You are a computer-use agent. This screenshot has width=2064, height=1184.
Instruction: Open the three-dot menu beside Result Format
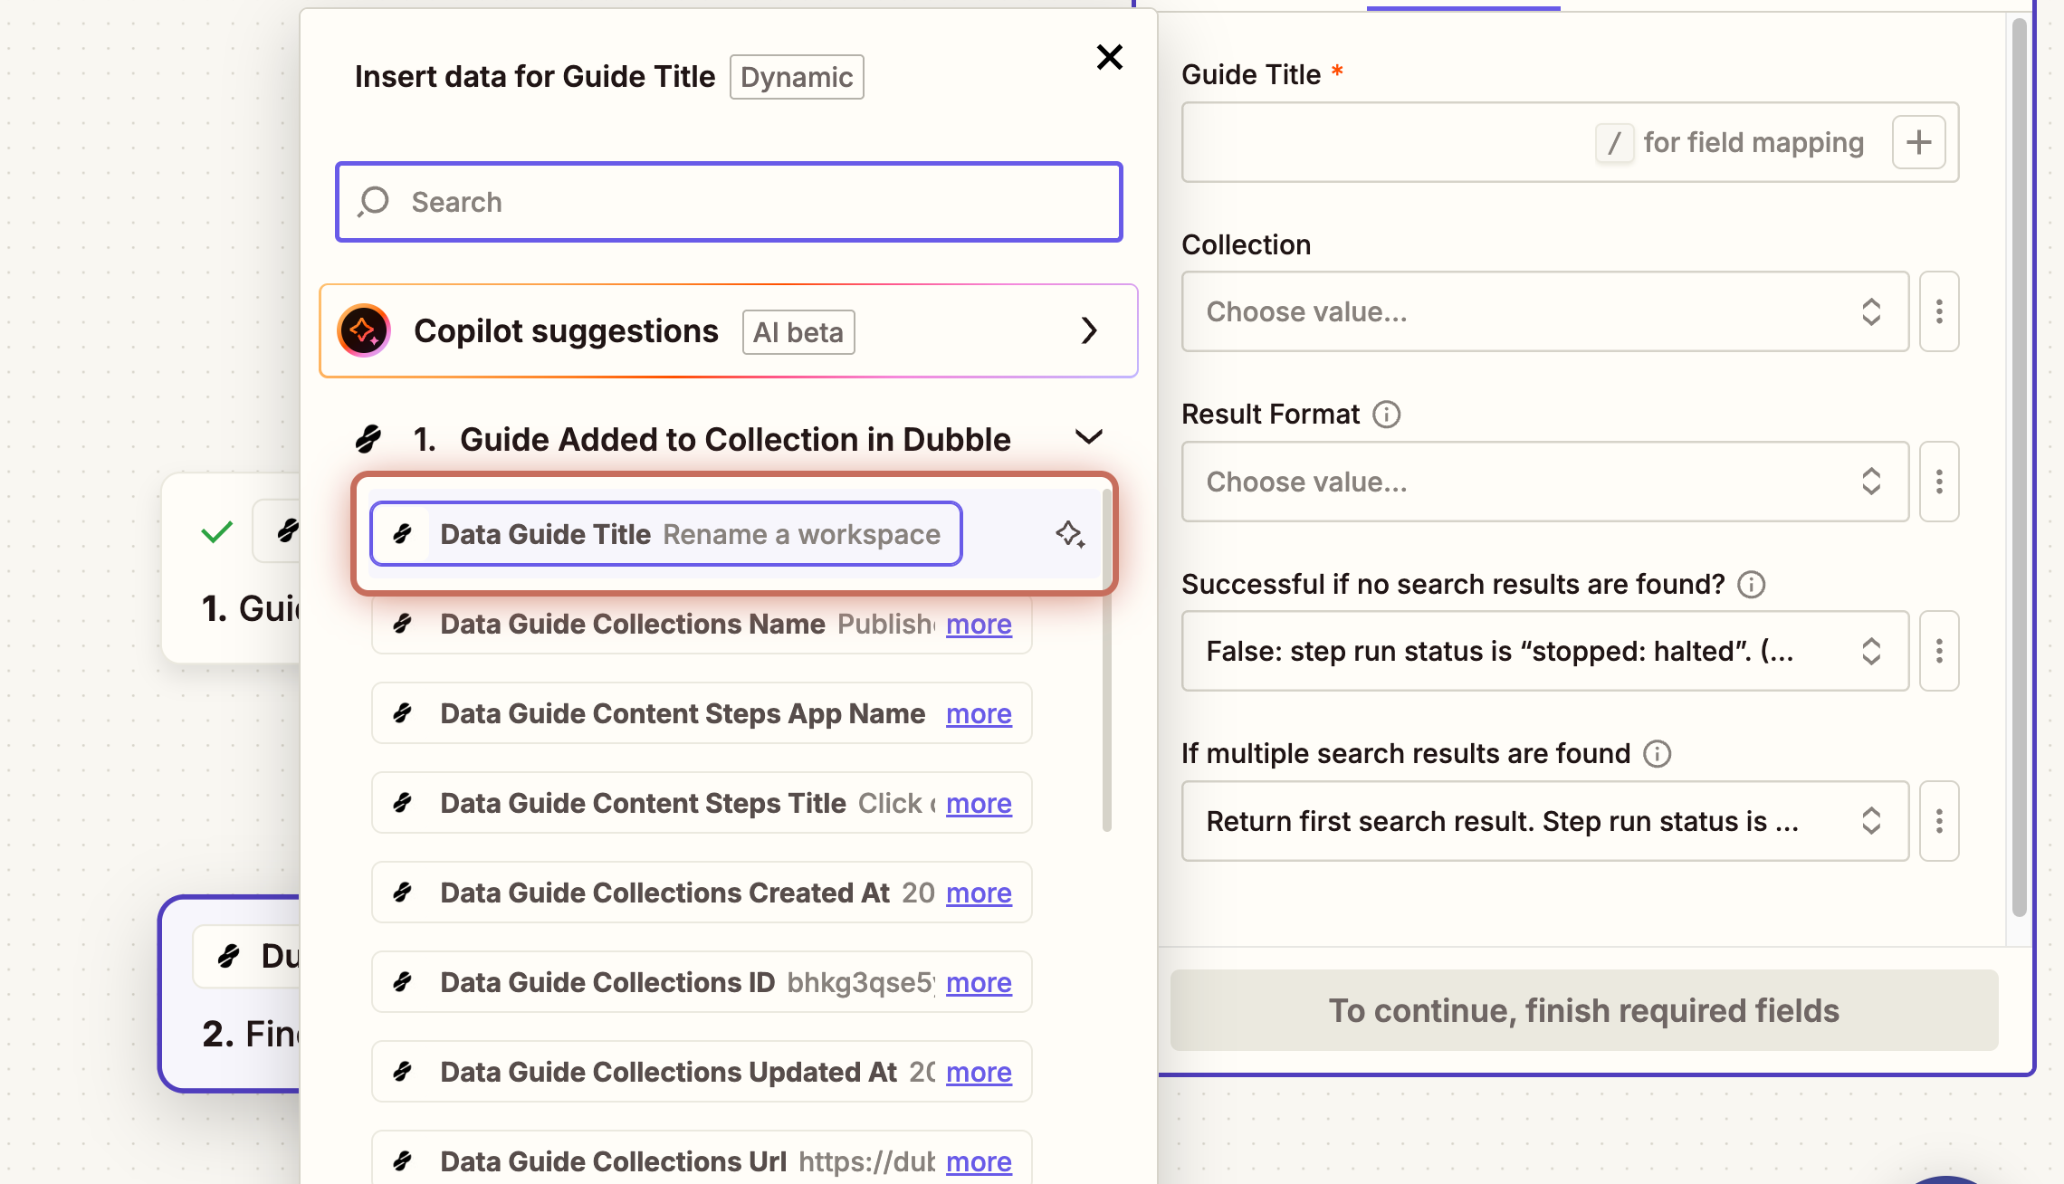click(x=1939, y=482)
